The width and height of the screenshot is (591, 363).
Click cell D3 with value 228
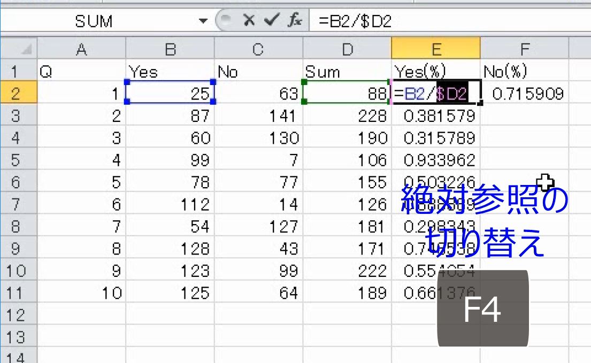[347, 114]
